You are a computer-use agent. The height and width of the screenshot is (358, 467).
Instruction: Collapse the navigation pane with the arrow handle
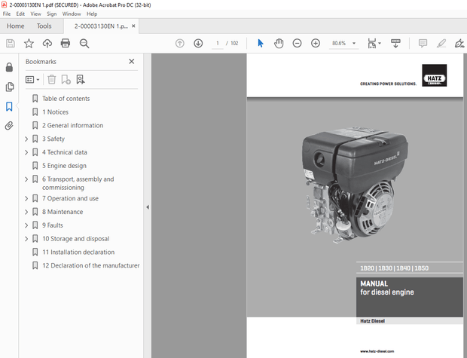coord(148,207)
